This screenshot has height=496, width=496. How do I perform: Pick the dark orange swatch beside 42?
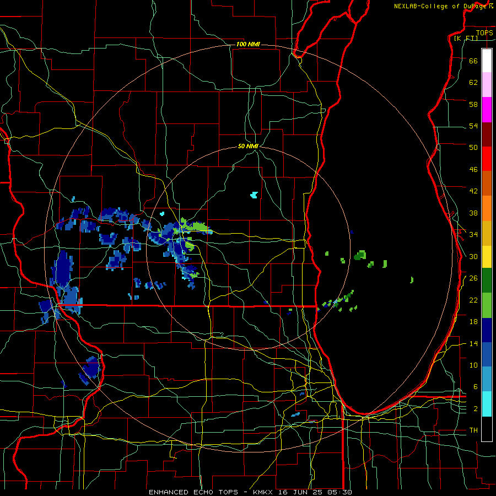point(487,184)
